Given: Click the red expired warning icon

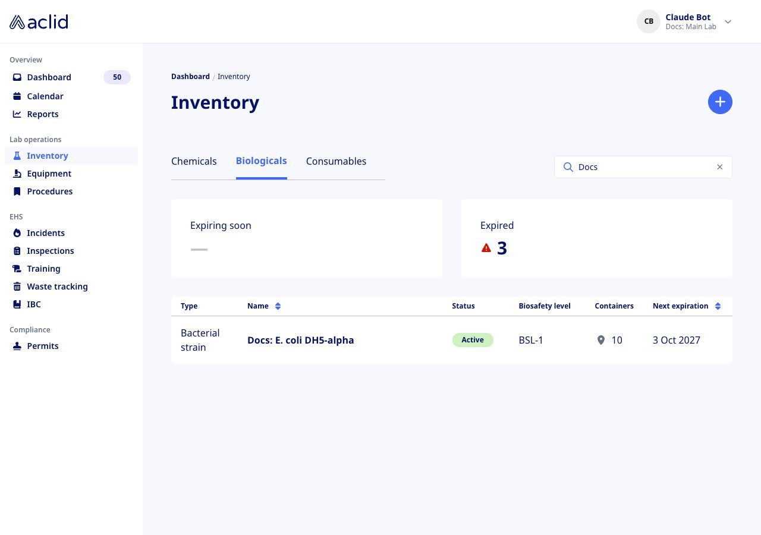Looking at the screenshot, I should point(486,248).
